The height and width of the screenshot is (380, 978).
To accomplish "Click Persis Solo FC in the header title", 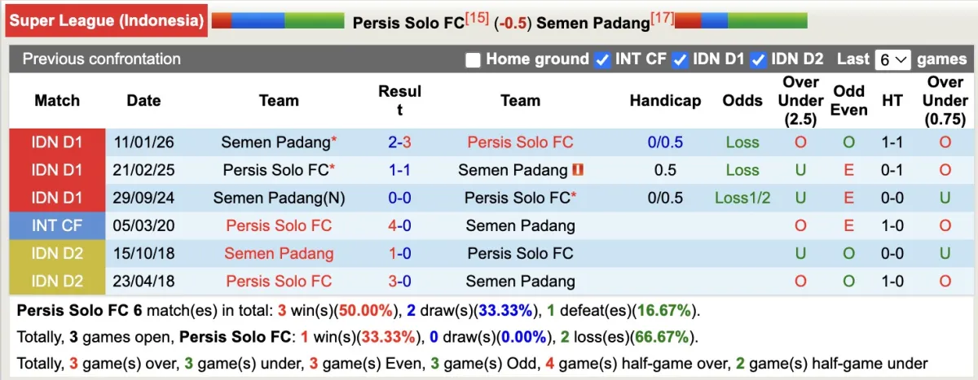I will coord(408,23).
